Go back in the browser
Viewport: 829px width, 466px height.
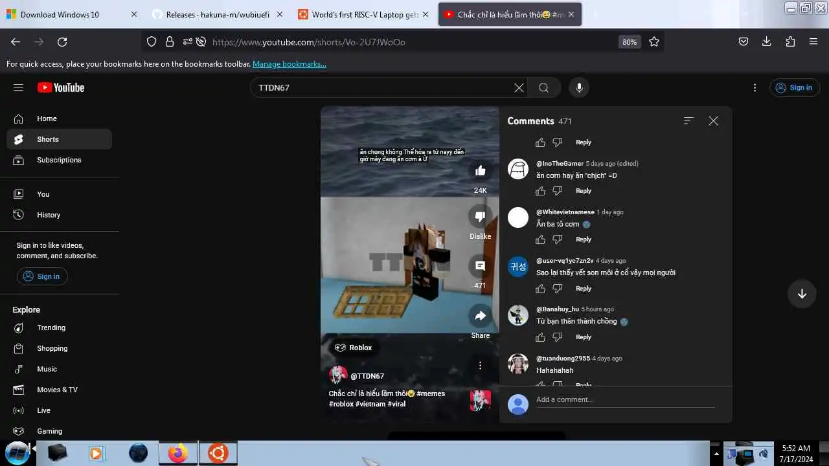pyautogui.click(x=16, y=41)
